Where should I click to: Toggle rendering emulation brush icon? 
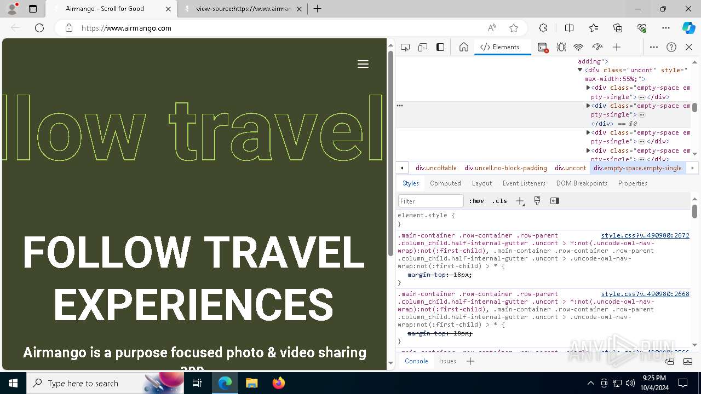(537, 201)
